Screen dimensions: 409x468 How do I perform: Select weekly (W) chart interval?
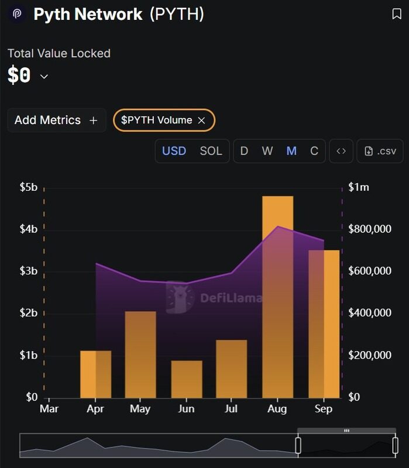[x=267, y=151]
